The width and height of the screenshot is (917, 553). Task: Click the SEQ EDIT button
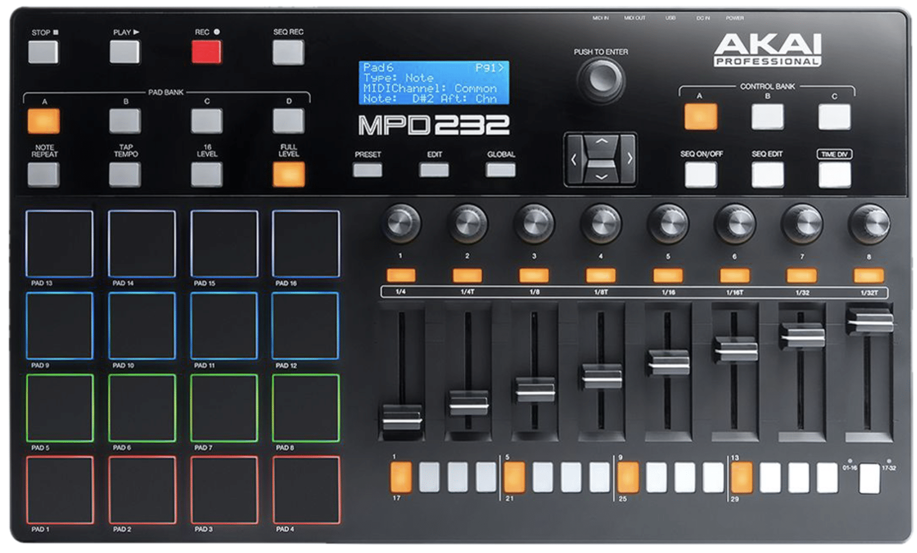tap(767, 175)
